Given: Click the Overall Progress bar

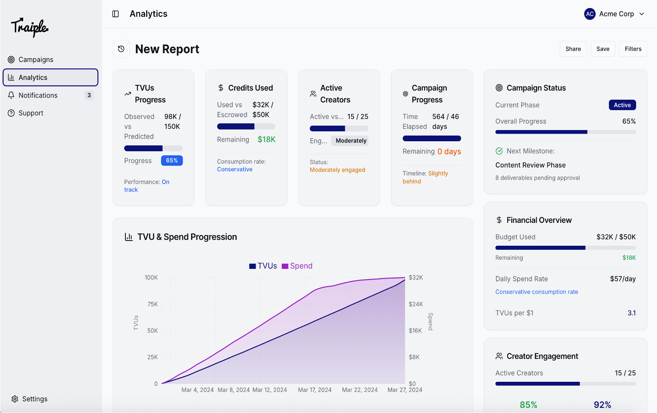Looking at the screenshot, I should [565, 132].
